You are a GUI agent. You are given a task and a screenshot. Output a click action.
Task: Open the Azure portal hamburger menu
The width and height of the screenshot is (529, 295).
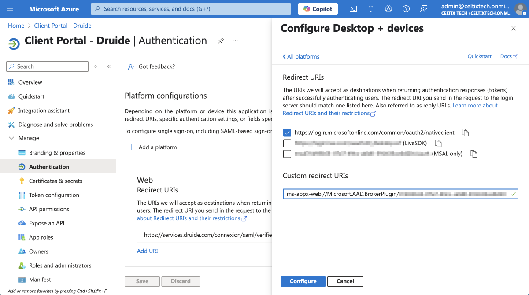coord(10,9)
